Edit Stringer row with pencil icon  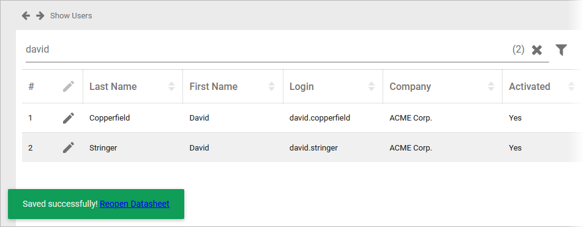[69, 147]
